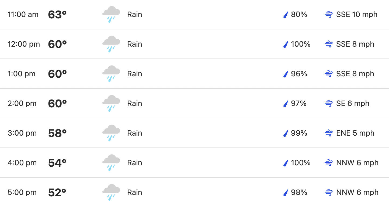Screen dimensions: 389x206
Task: Click the SSE 8 mph wind at 1:00 pm
Action: coord(355,74)
